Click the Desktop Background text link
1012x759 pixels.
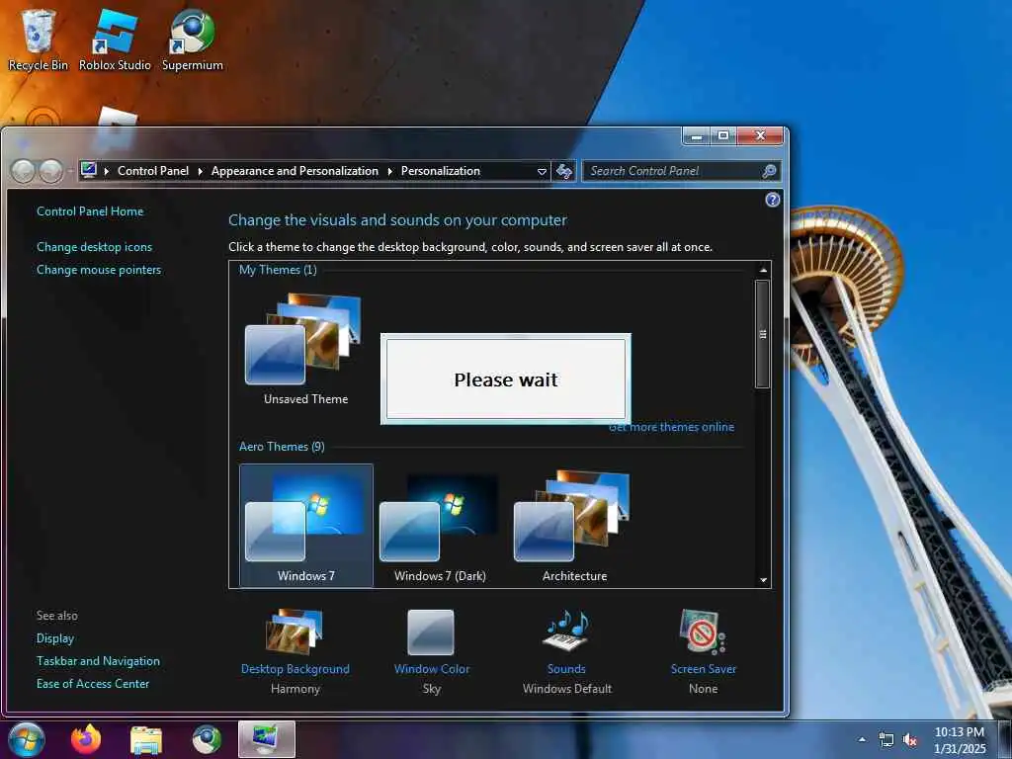[x=295, y=669]
